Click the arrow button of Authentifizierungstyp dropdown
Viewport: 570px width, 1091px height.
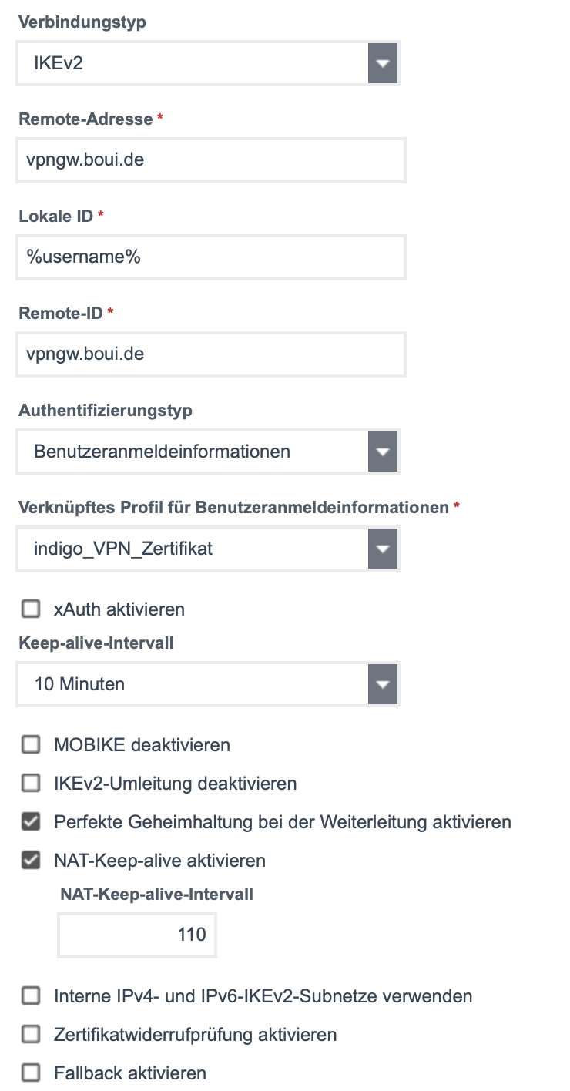click(382, 452)
